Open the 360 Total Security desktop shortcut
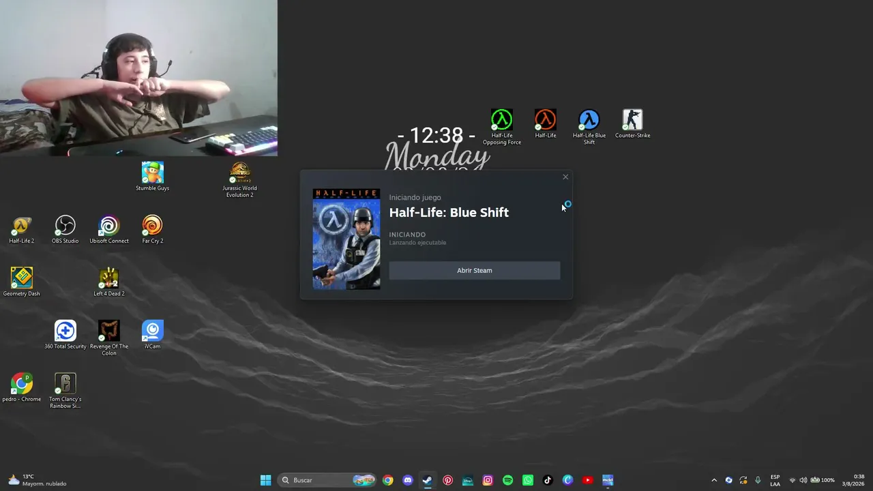The image size is (873, 491). (65, 335)
